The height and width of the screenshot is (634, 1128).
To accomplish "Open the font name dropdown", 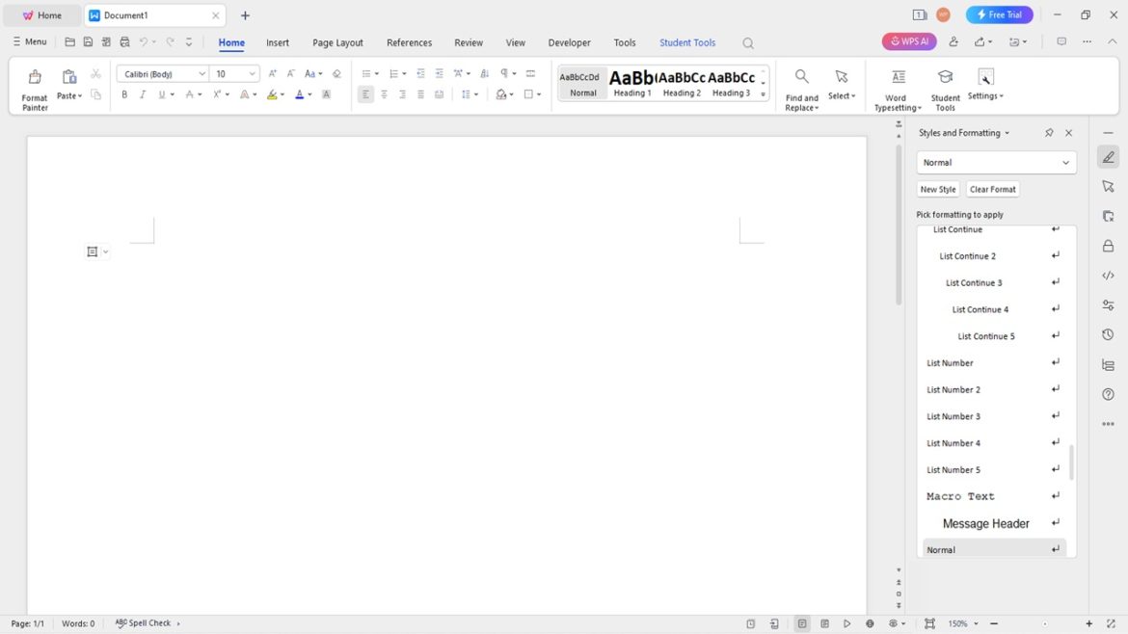I will click(x=203, y=73).
